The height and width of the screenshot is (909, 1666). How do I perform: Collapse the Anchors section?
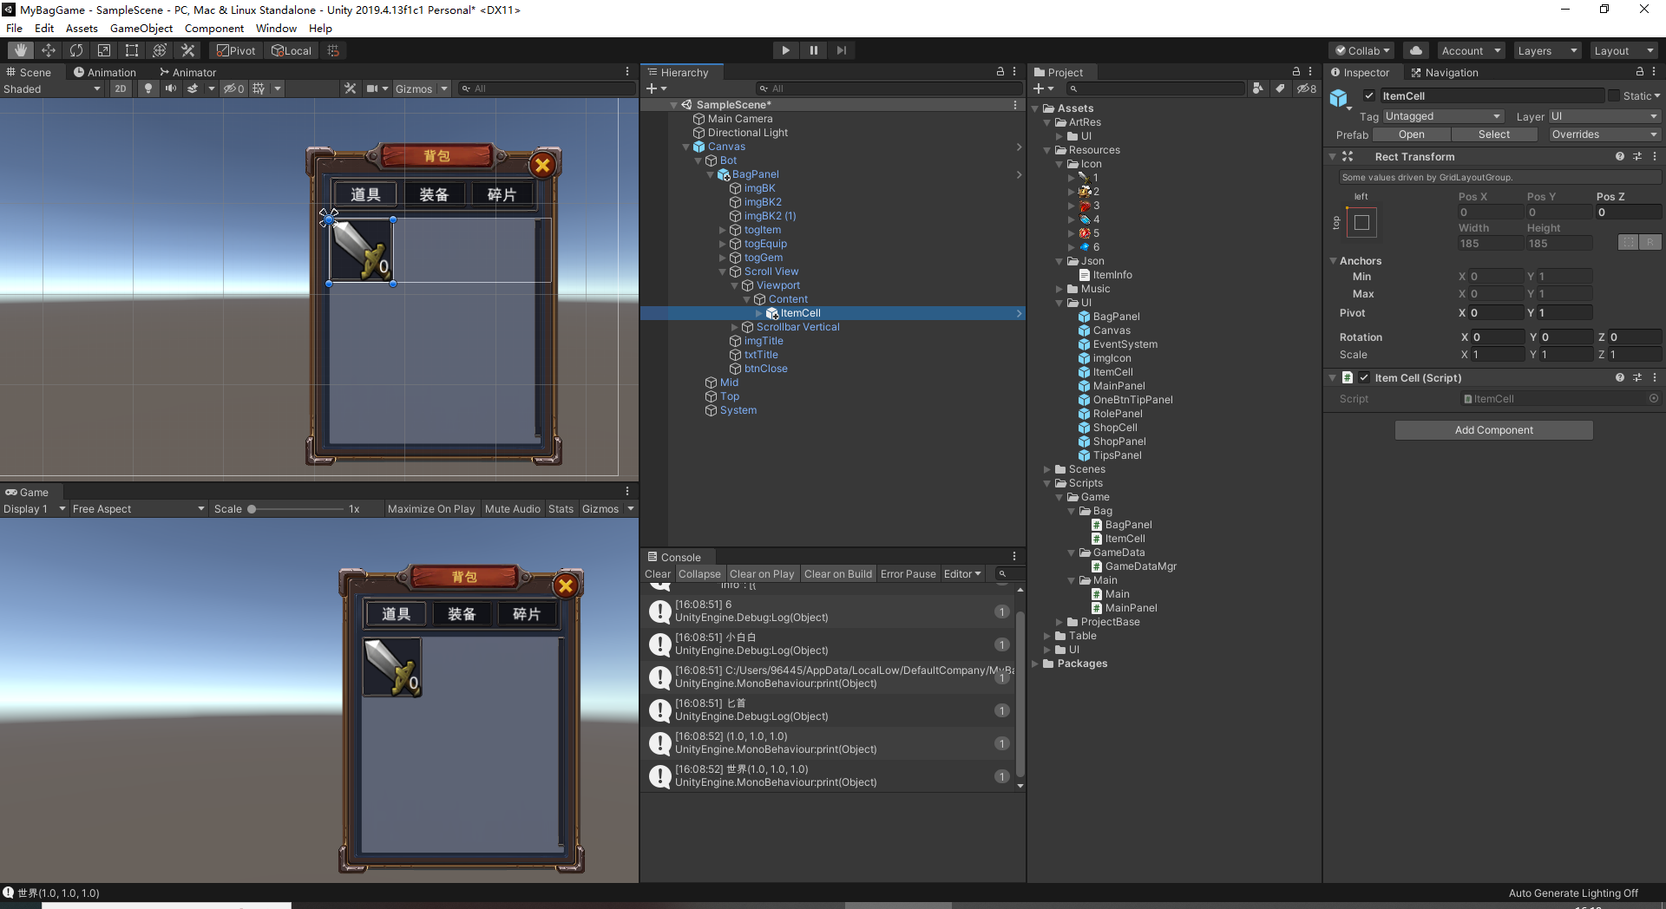pyautogui.click(x=1334, y=261)
